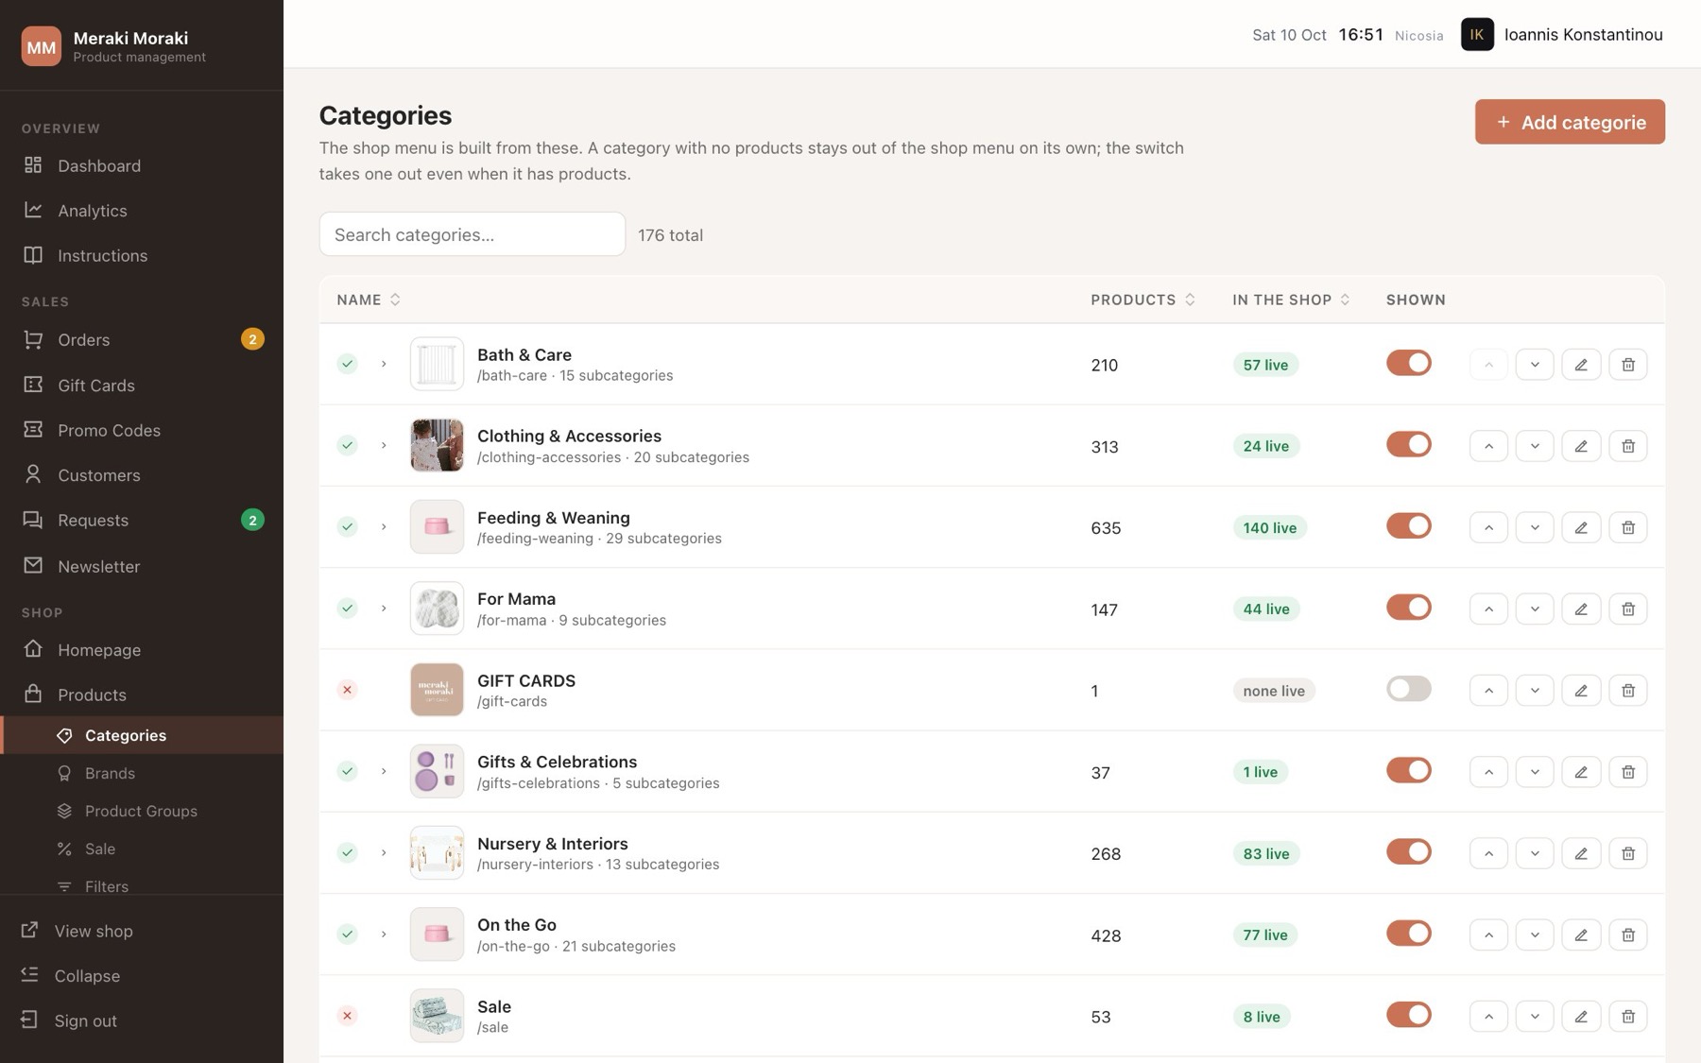
Task: Move Clothing & Accessories down
Action: (x=1535, y=446)
